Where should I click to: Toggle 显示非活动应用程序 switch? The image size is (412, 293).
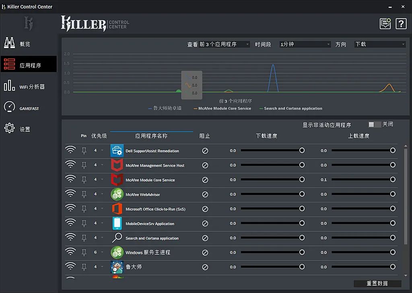pos(375,125)
